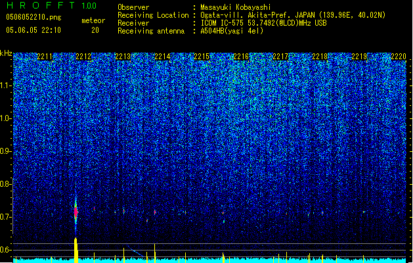Click the large red meteor echo near 2212
Viewport: 413px width, 263px height.
[76, 212]
